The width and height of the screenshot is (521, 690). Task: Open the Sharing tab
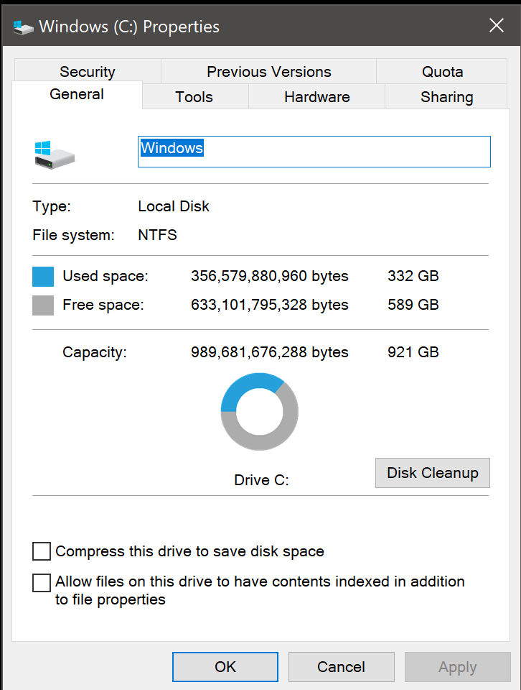coord(446,97)
